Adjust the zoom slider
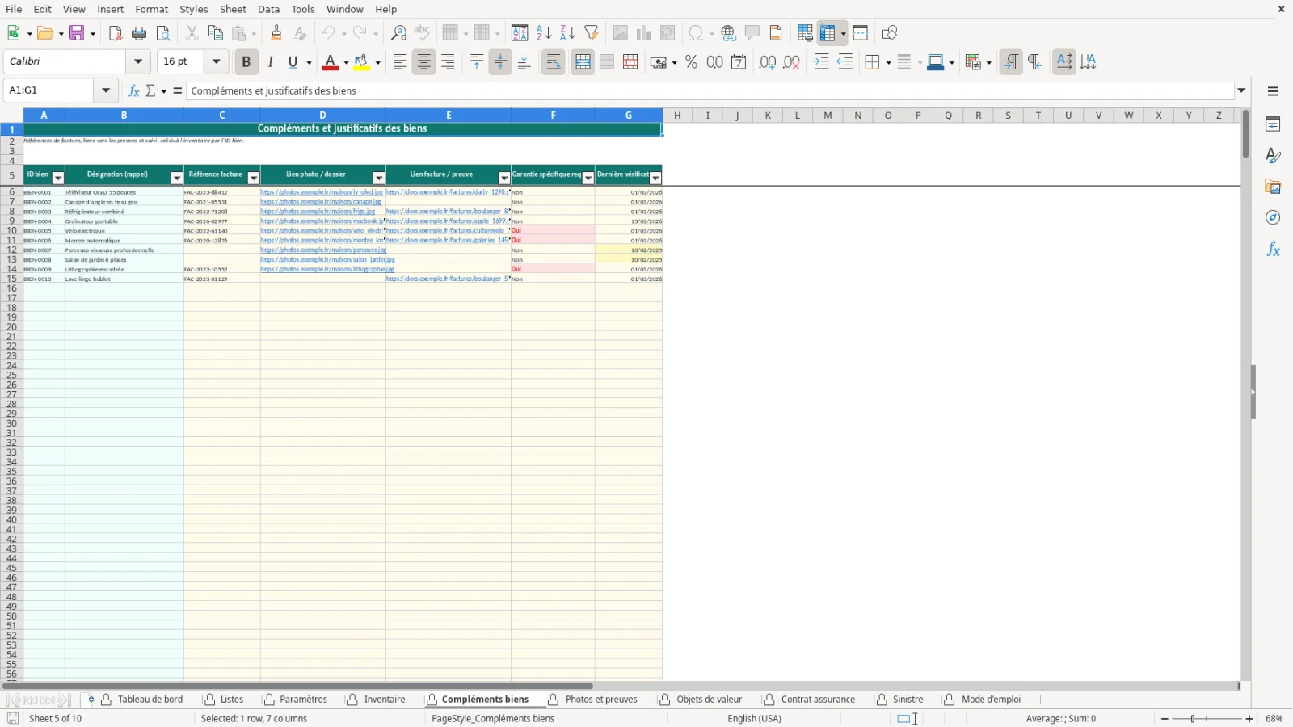The width and height of the screenshot is (1293, 727). 1193,719
